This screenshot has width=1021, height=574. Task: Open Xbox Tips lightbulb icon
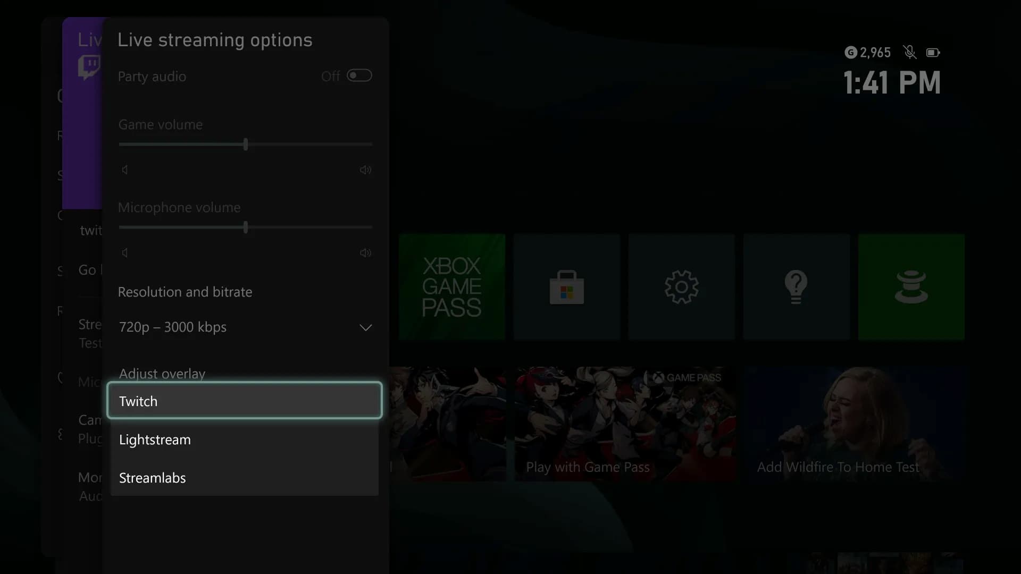[796, 288]
